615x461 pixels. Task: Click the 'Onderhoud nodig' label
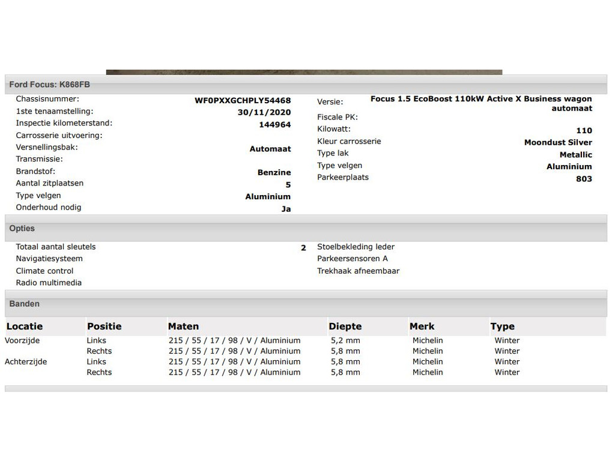(x=48, y=207)
